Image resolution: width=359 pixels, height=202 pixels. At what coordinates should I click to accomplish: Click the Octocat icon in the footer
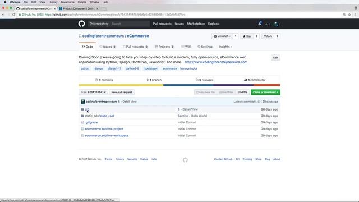185,160
